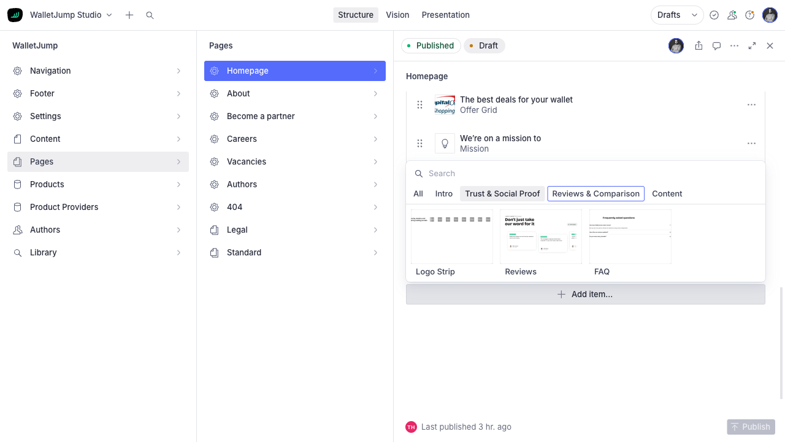Click the Pages documents icon in sidebar
The height and width of the screenshot is (442, 785).
[x=18, y=161]
